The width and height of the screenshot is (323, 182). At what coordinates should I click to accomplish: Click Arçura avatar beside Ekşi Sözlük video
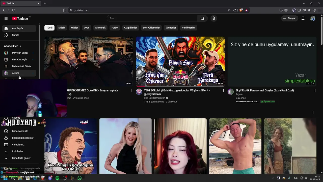click(x=231, y=92)
